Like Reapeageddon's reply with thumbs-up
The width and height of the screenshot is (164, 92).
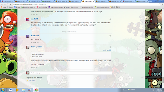[110, 47]
